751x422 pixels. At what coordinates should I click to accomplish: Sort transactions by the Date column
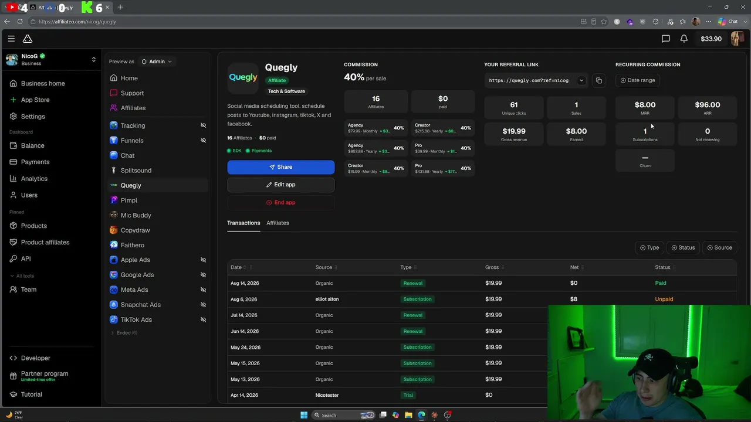(x=238, y=267)
